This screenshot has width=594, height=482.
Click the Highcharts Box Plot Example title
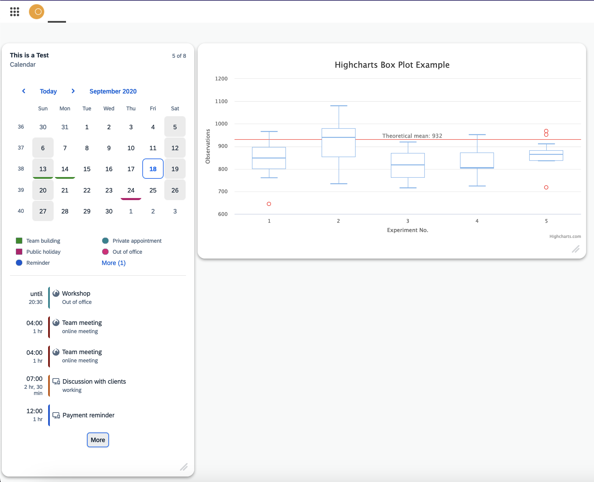(x=392, y=65)
